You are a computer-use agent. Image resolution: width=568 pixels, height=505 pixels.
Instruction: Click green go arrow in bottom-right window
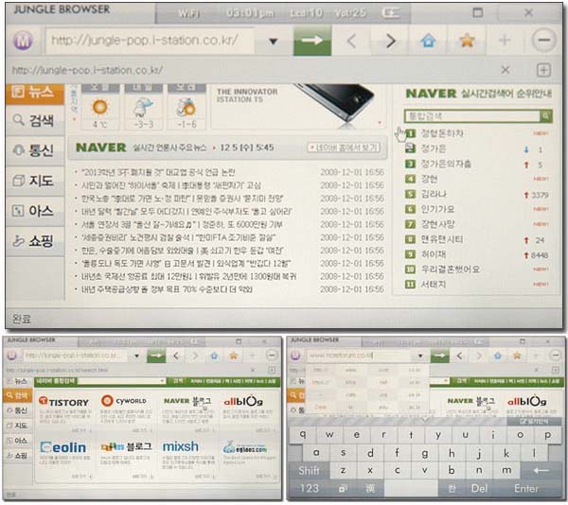[x=440, y=356]
